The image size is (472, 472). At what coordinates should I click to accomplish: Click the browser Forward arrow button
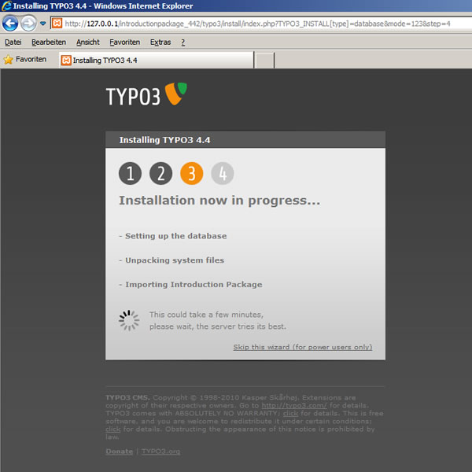[x=28, y=23]
